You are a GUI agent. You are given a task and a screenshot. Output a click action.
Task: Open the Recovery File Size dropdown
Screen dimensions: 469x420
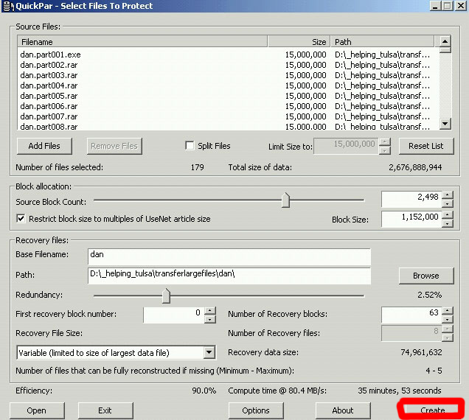click(x=209, y=352)
